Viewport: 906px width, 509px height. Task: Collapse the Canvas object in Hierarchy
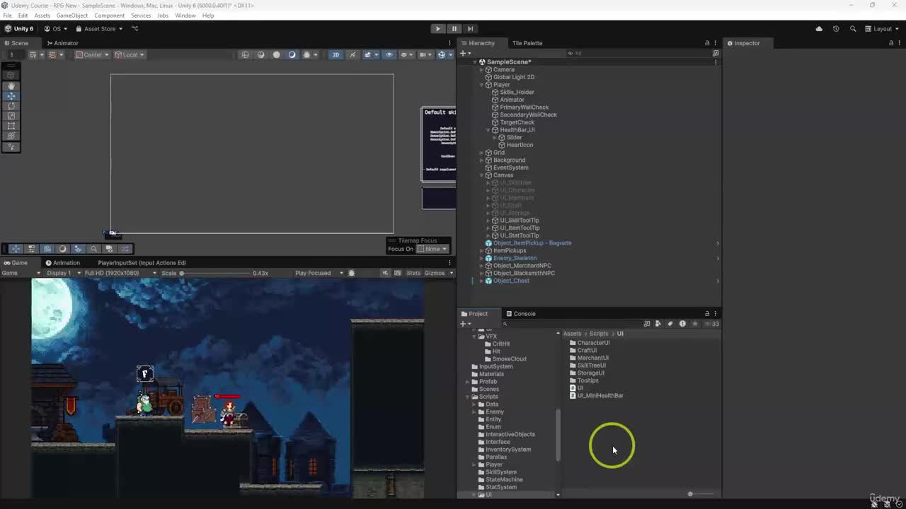tap(481, 175)
